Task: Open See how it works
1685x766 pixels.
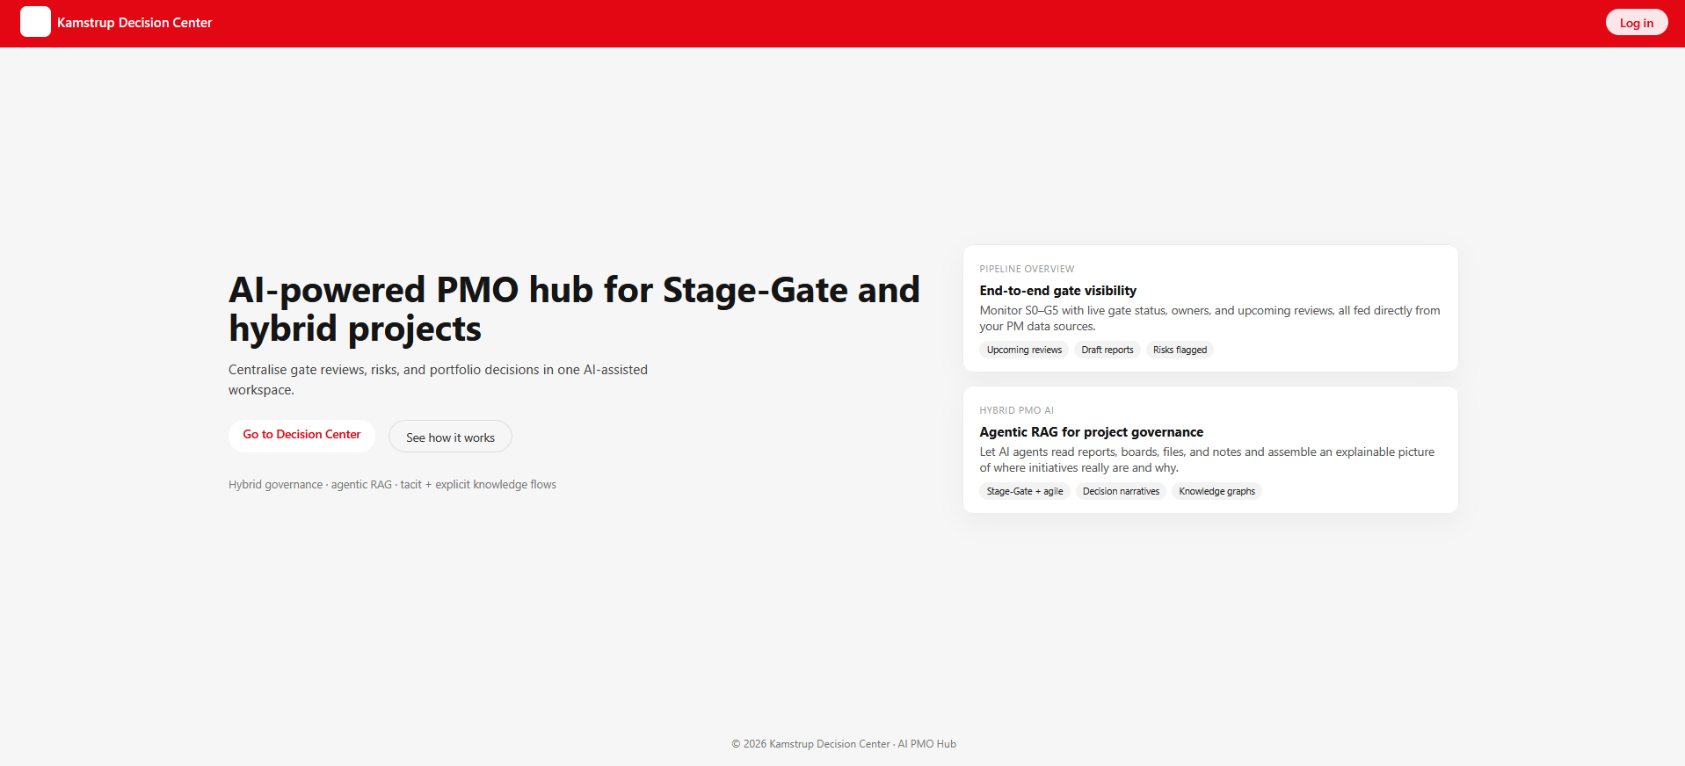Action: click(x=450, y=437)
